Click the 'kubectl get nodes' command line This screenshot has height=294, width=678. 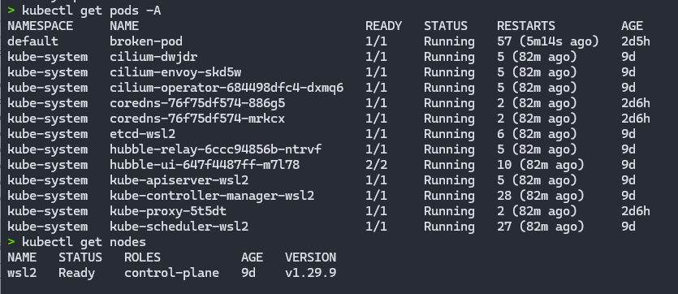[x=84, y=242]
